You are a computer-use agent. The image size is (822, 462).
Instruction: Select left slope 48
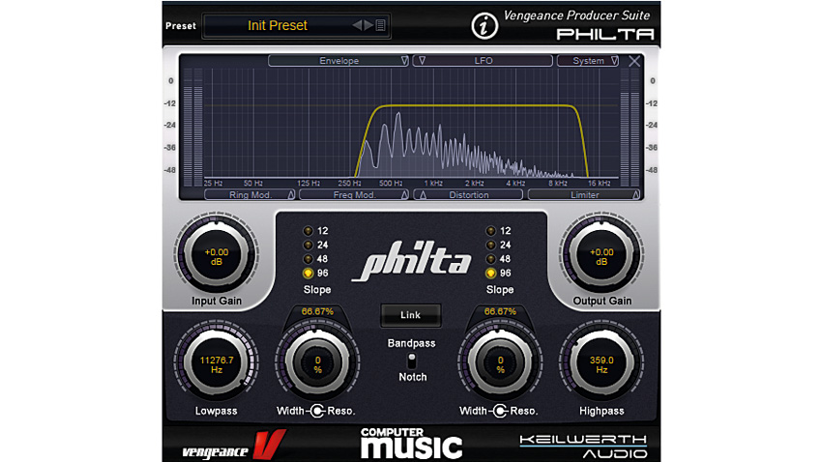click(x=308, y=259)
